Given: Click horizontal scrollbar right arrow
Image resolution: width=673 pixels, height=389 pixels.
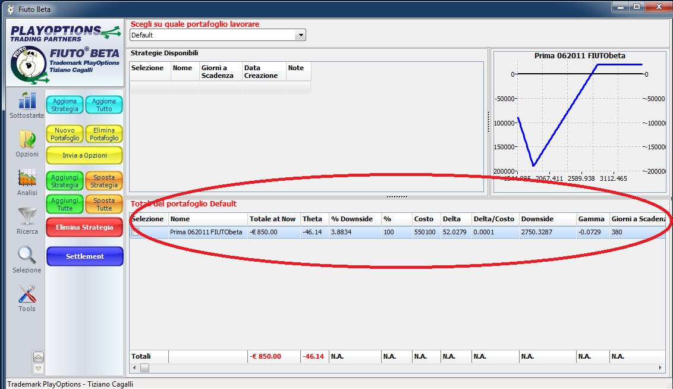Looking at the screenshot, I should pos(660,368).
